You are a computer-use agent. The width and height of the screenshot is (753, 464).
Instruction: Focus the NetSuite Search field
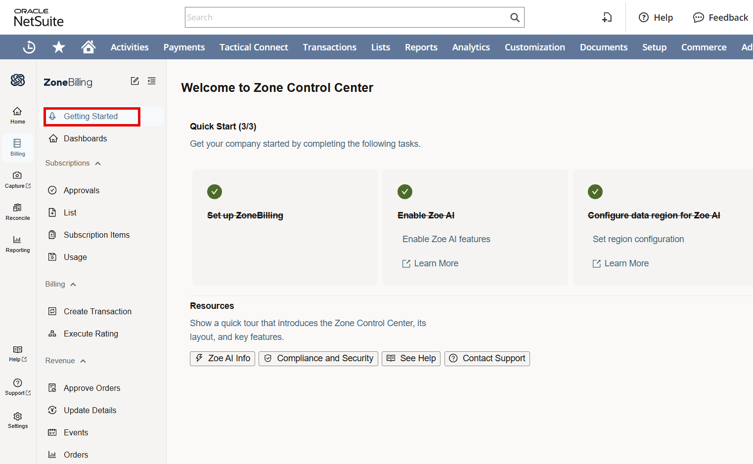(354, 17)
